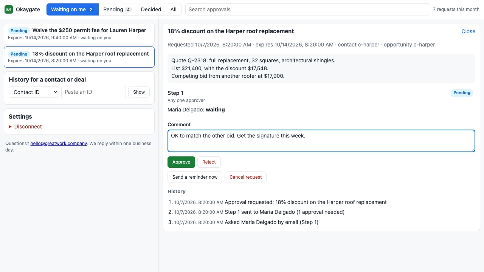Click 'Competing bid from another roofer at $17,900.'
The width and height of the screenshot is (484, 272).
228,76
